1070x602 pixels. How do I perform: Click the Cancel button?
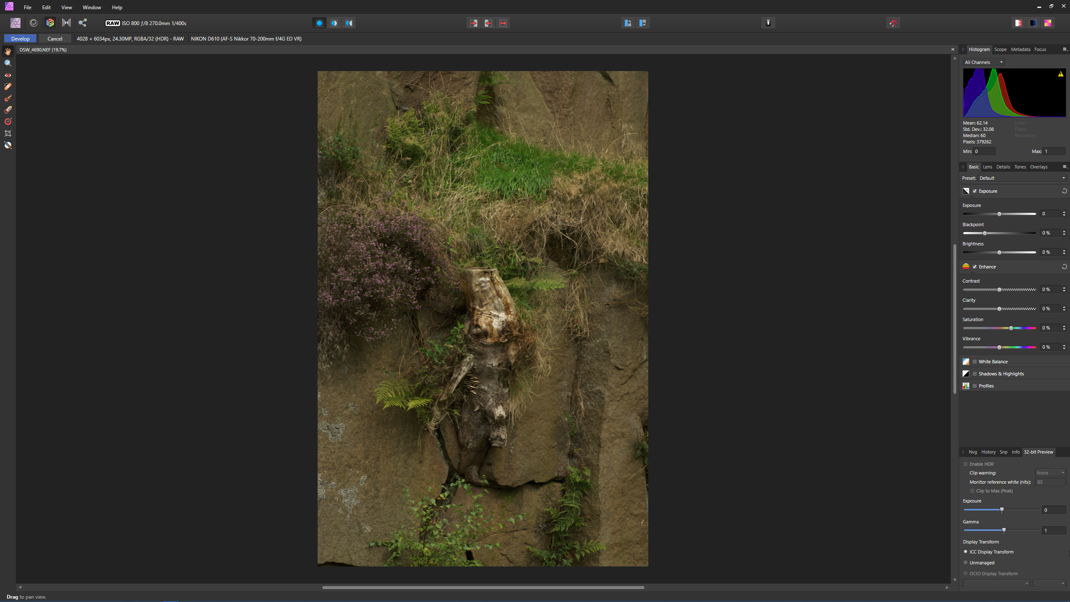[55, 38]
